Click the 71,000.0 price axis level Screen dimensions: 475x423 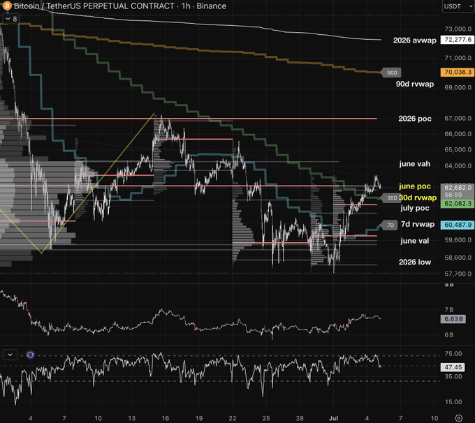[458, 58]
